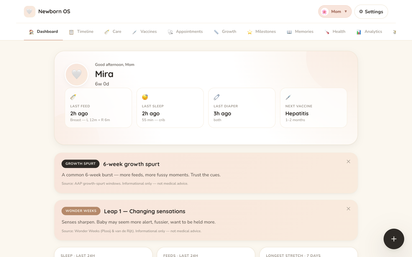Switch to the Analytics tab
412x257 pixels.
click(369, 32)
